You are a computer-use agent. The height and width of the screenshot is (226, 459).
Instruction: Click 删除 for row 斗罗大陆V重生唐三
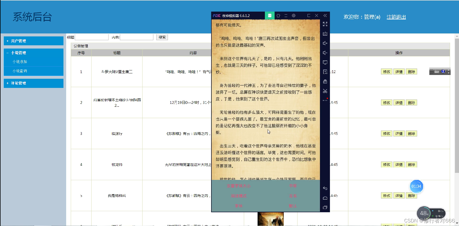411,72
